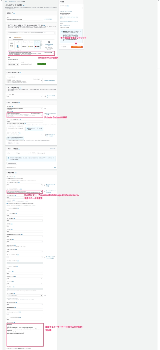Refresh the VPC list
The height and width of the screenshot is (350, 160).
pyautogui.click(x=45, y=108)
